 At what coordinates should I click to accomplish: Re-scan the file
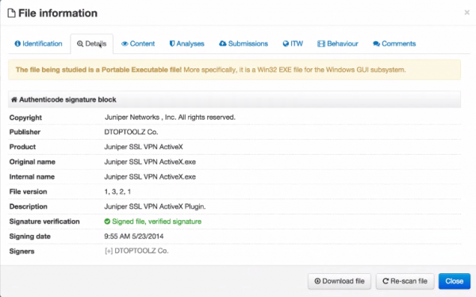point(405,281)
